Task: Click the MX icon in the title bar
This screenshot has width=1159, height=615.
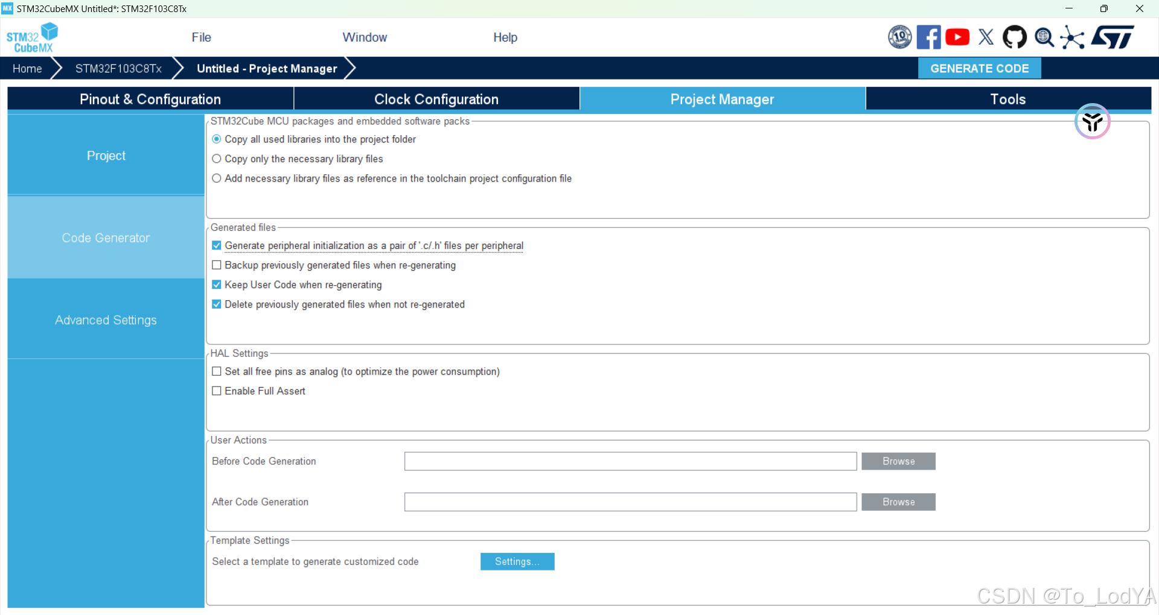Action: [x=7, y=8]
